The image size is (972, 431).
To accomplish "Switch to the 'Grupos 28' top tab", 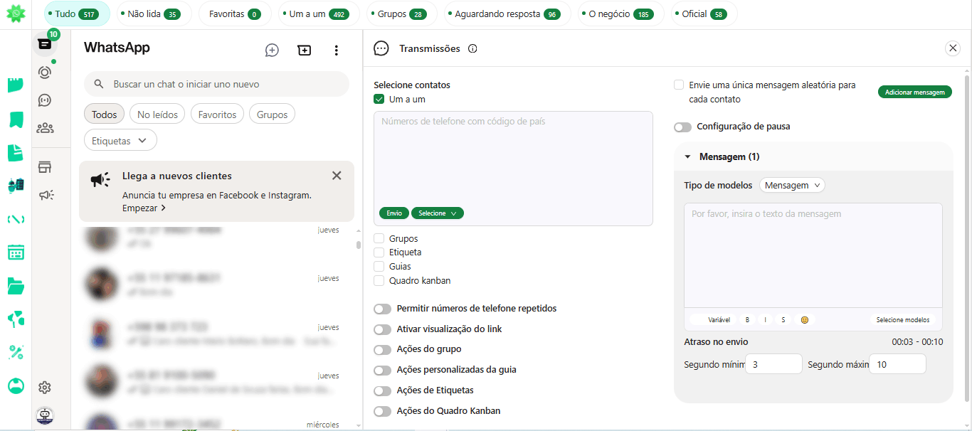I will (402, 14).
